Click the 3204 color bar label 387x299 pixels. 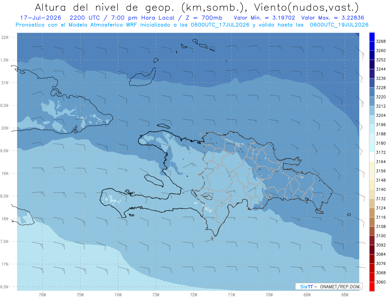381,115
